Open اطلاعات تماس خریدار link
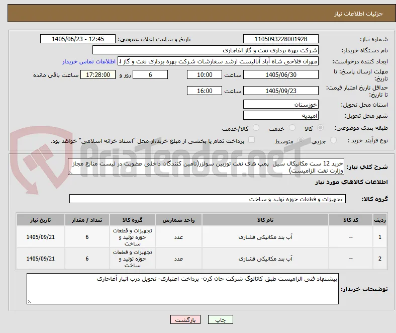The height and width of the screenshot is (333, 396). 89,61
